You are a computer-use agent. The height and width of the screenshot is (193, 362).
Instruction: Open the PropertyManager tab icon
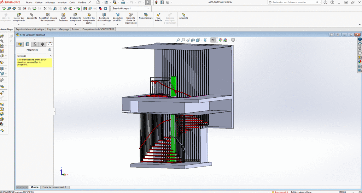tap(27, 44)
